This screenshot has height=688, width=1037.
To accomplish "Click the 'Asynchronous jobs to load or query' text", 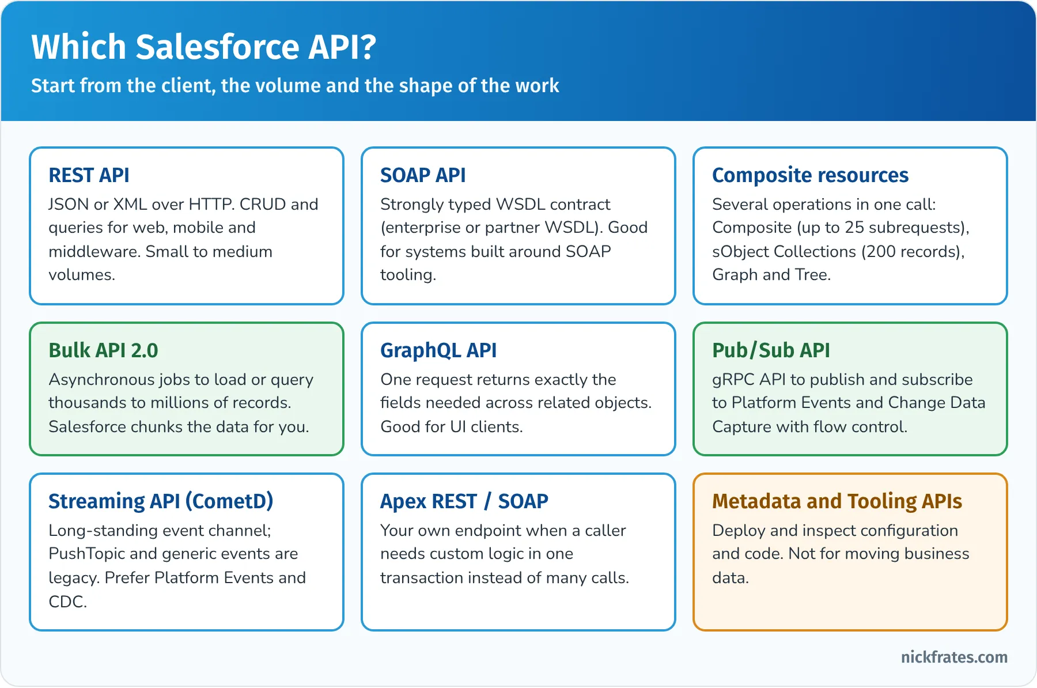I will (x=181, y=403).
